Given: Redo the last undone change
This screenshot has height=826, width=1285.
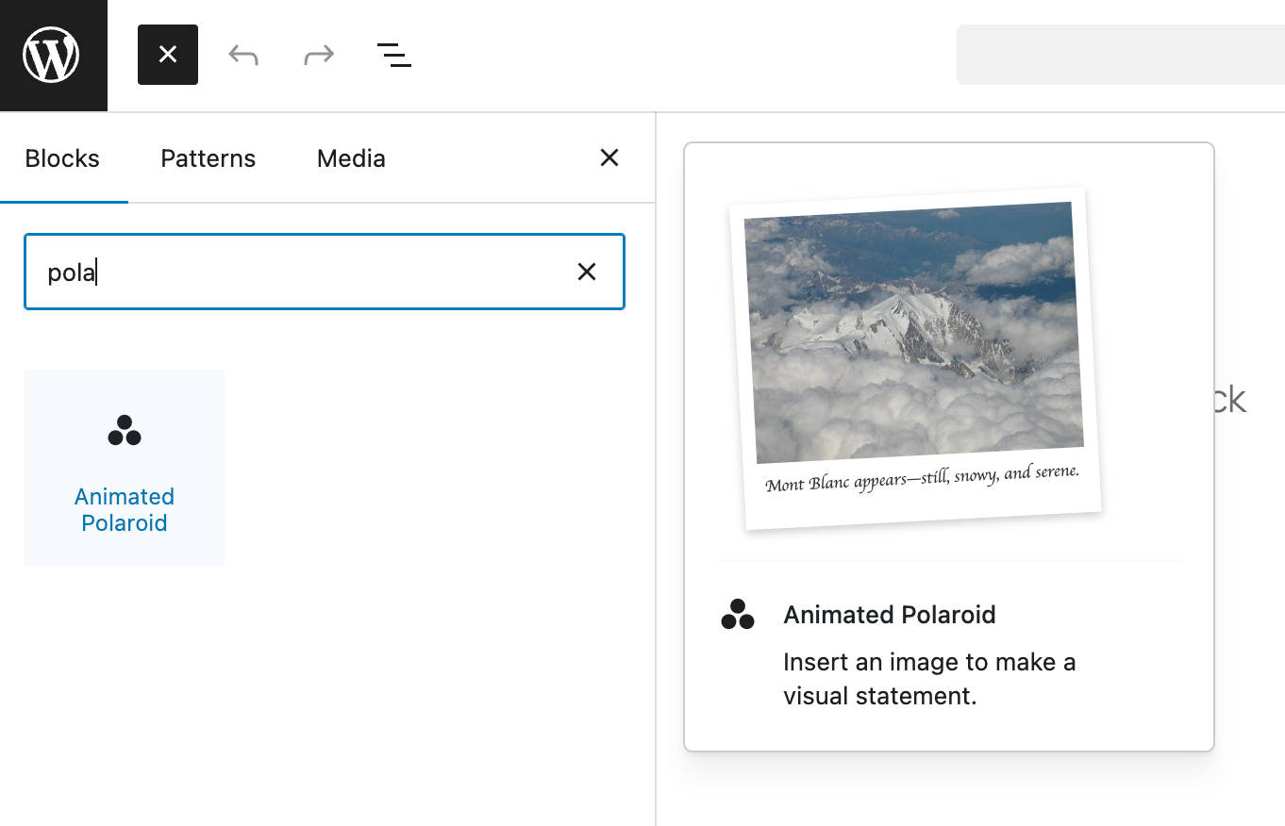Looking at the screenshot, I should point(319,55).
